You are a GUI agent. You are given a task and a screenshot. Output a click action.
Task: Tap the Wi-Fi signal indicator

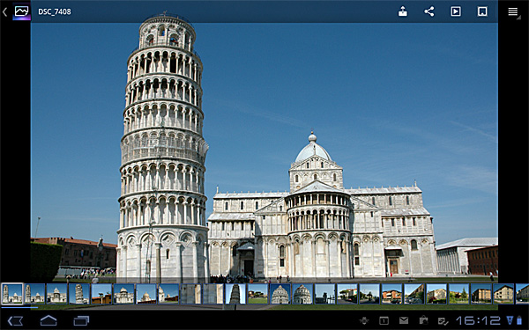tap(510, 320)
